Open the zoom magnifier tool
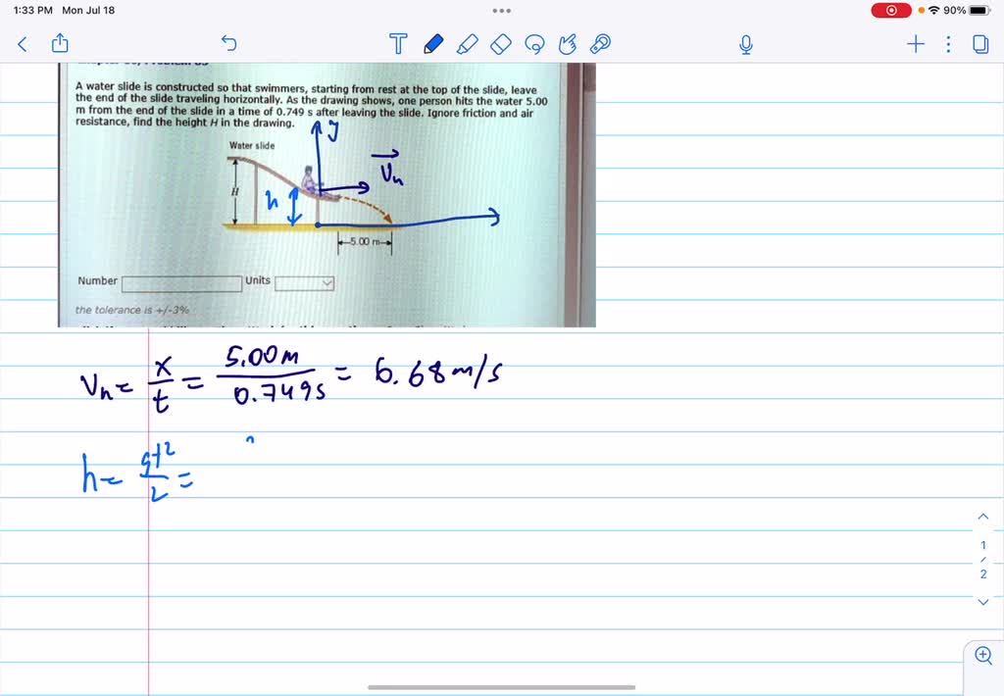Screen dimensions: 1004x696 pos(981,655)
